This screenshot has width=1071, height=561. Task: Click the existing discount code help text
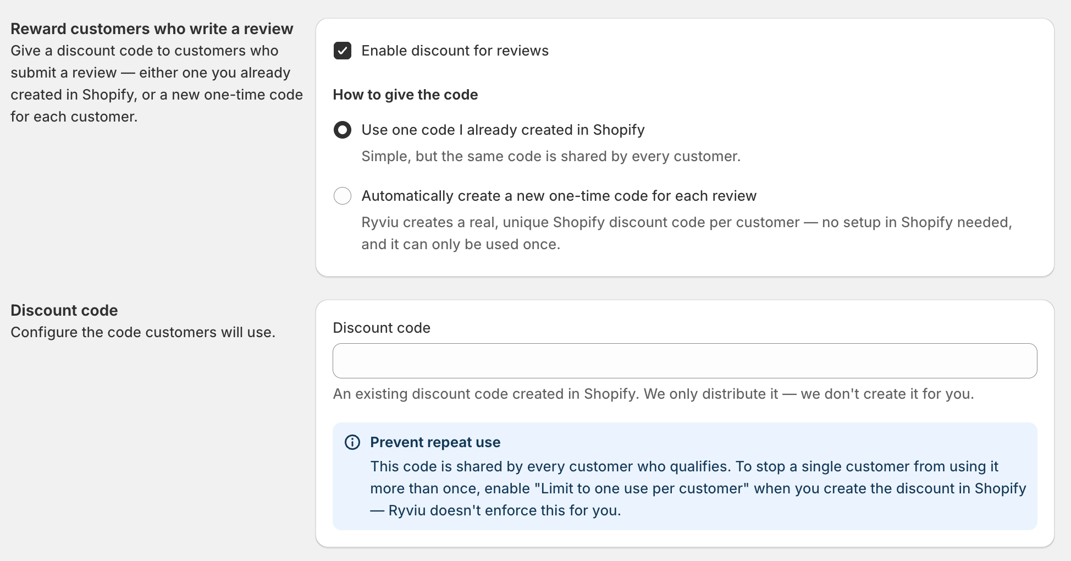pyautogui.click(x=653, y=394)
